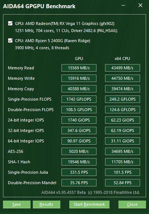149x214 pixels.
Task: Minimize the AIDA64 GPGPU Benchmark window
Action: pos(123,6)
